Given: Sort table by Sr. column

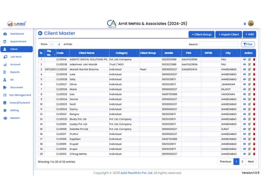Looking at the screenshot, I should click(41, 53).
